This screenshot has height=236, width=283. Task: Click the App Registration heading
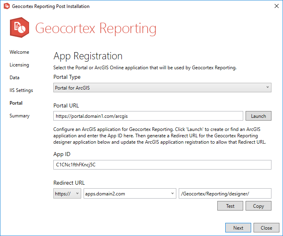tap(88, 56)
